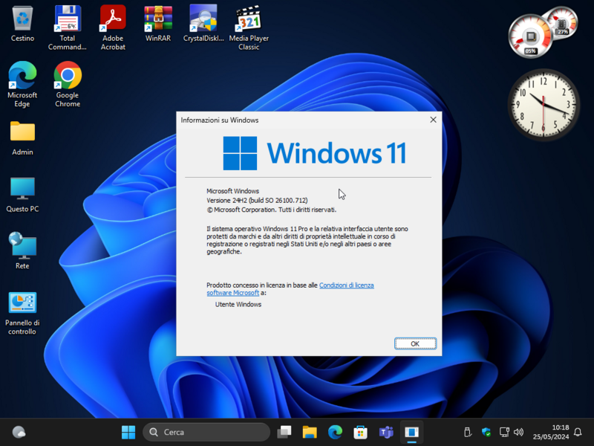594x446 pixels.
Task: Click the Rete network desktop icon
Action: coord(22,251)
